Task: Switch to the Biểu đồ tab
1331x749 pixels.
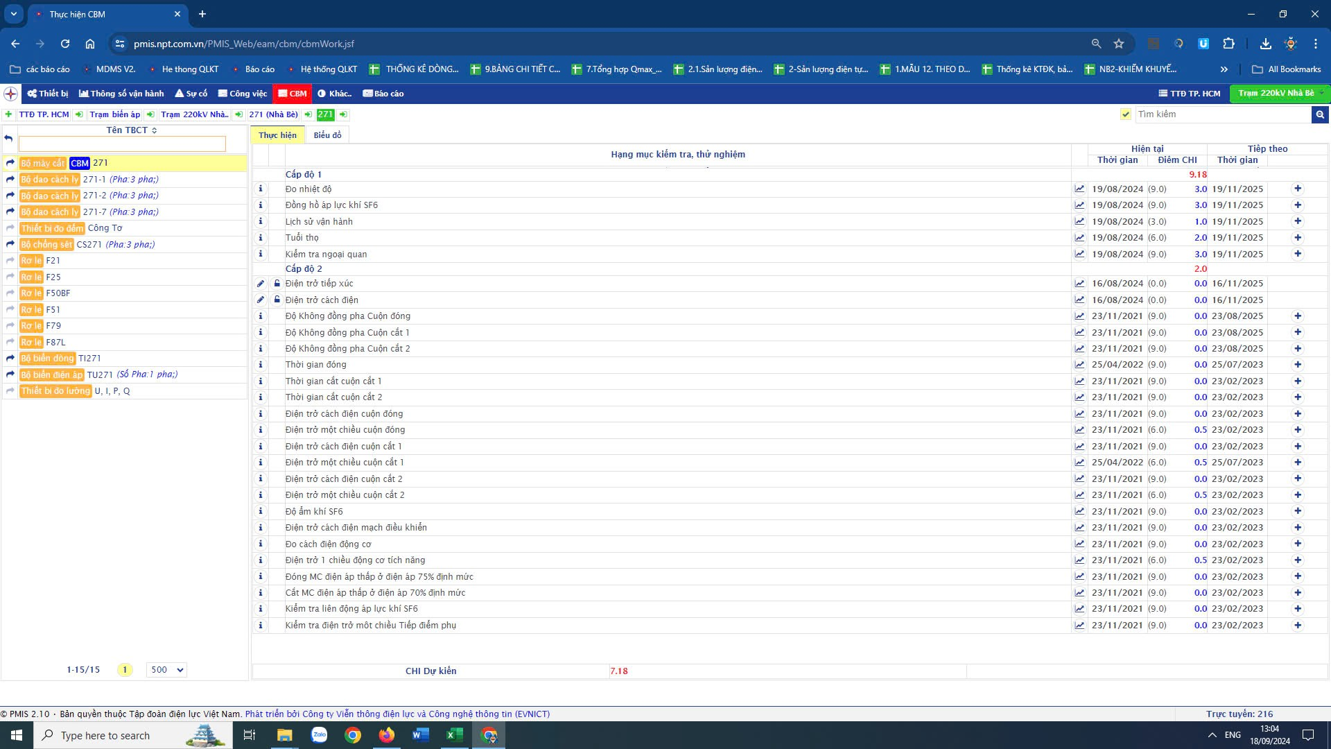Action: [327, 135]
